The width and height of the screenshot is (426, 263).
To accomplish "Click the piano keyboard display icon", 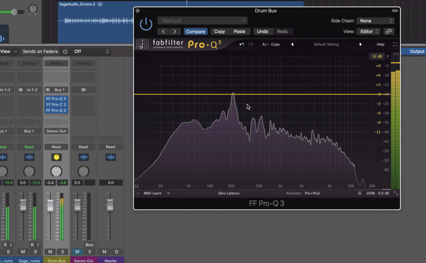I will tap(136, 186).
